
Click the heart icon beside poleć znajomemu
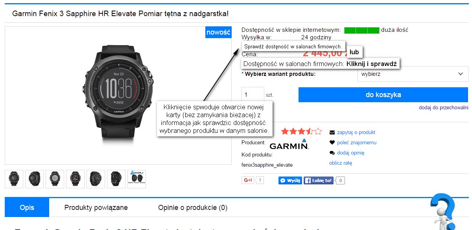pos(332,143)
